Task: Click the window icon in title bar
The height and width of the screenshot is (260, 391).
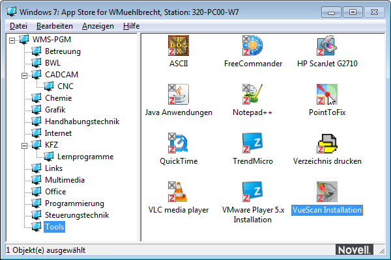Action: (12, 12)
